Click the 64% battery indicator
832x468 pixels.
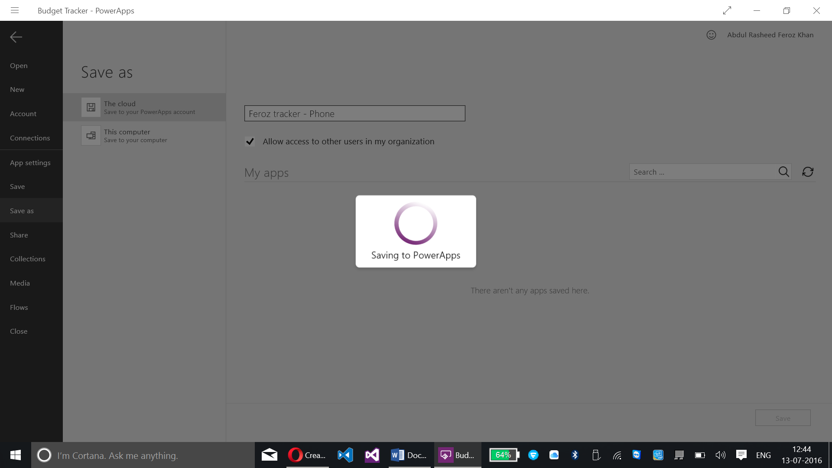pyautogui.click(x=504, y=455)
